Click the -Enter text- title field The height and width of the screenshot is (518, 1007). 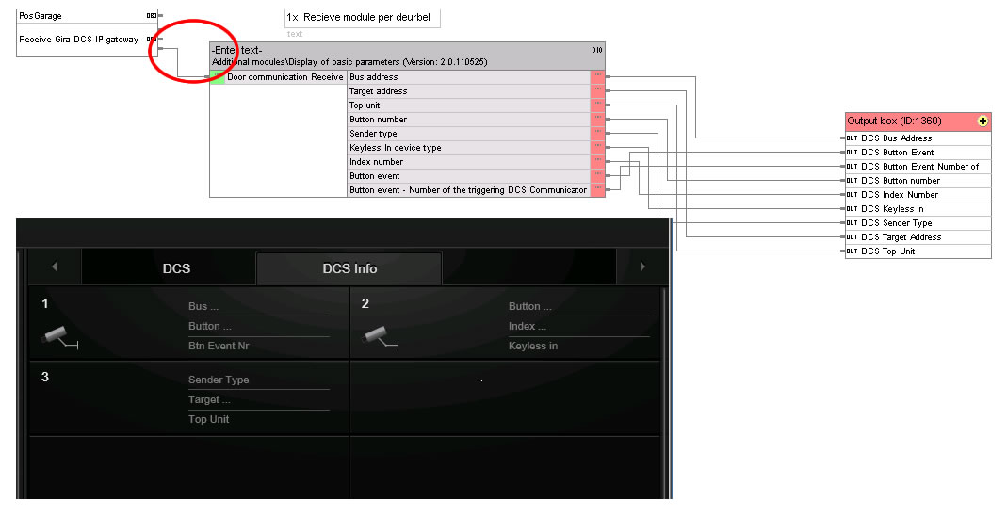(237, 49)
